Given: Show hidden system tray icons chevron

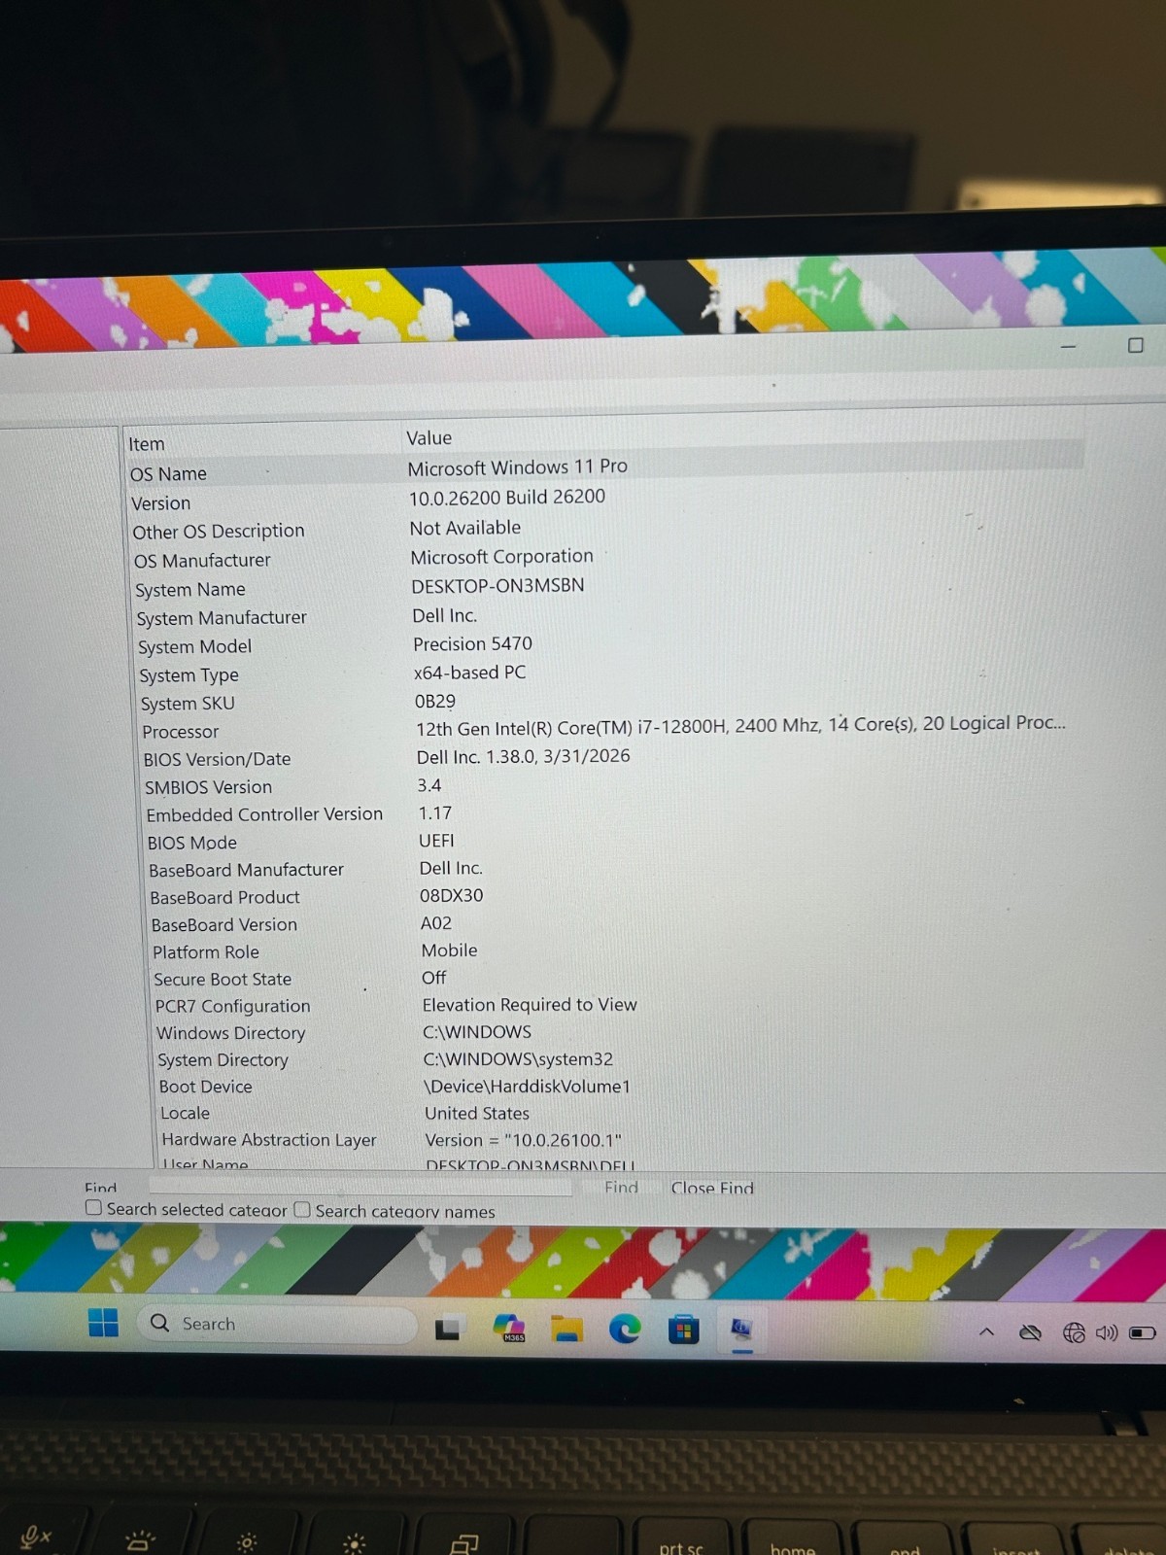Looking at the screenshot, I should (x=986, y=1332).
